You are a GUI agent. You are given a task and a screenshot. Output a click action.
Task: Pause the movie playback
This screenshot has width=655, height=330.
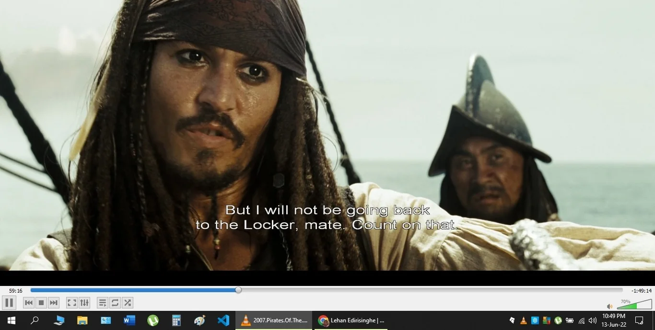coord(9,303)
